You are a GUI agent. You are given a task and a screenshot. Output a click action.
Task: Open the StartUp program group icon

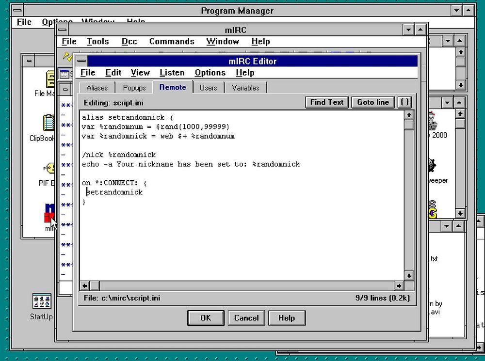(42, 301)
